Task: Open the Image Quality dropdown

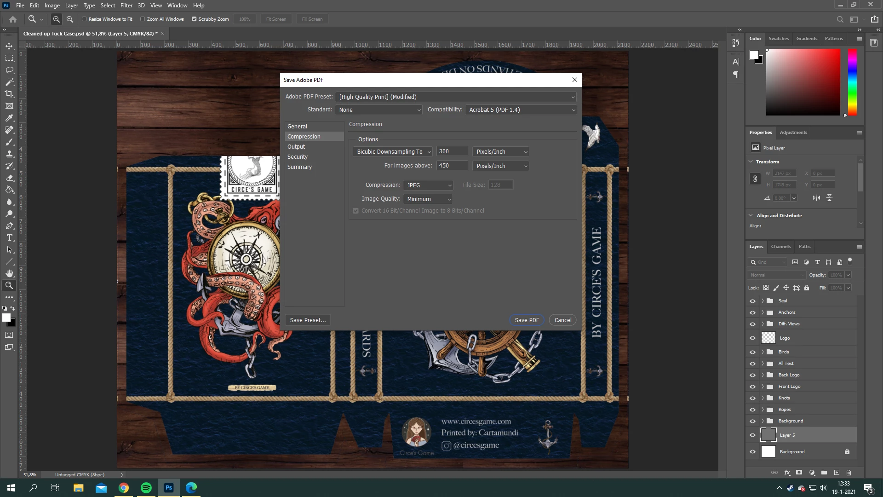Action: 428,199
